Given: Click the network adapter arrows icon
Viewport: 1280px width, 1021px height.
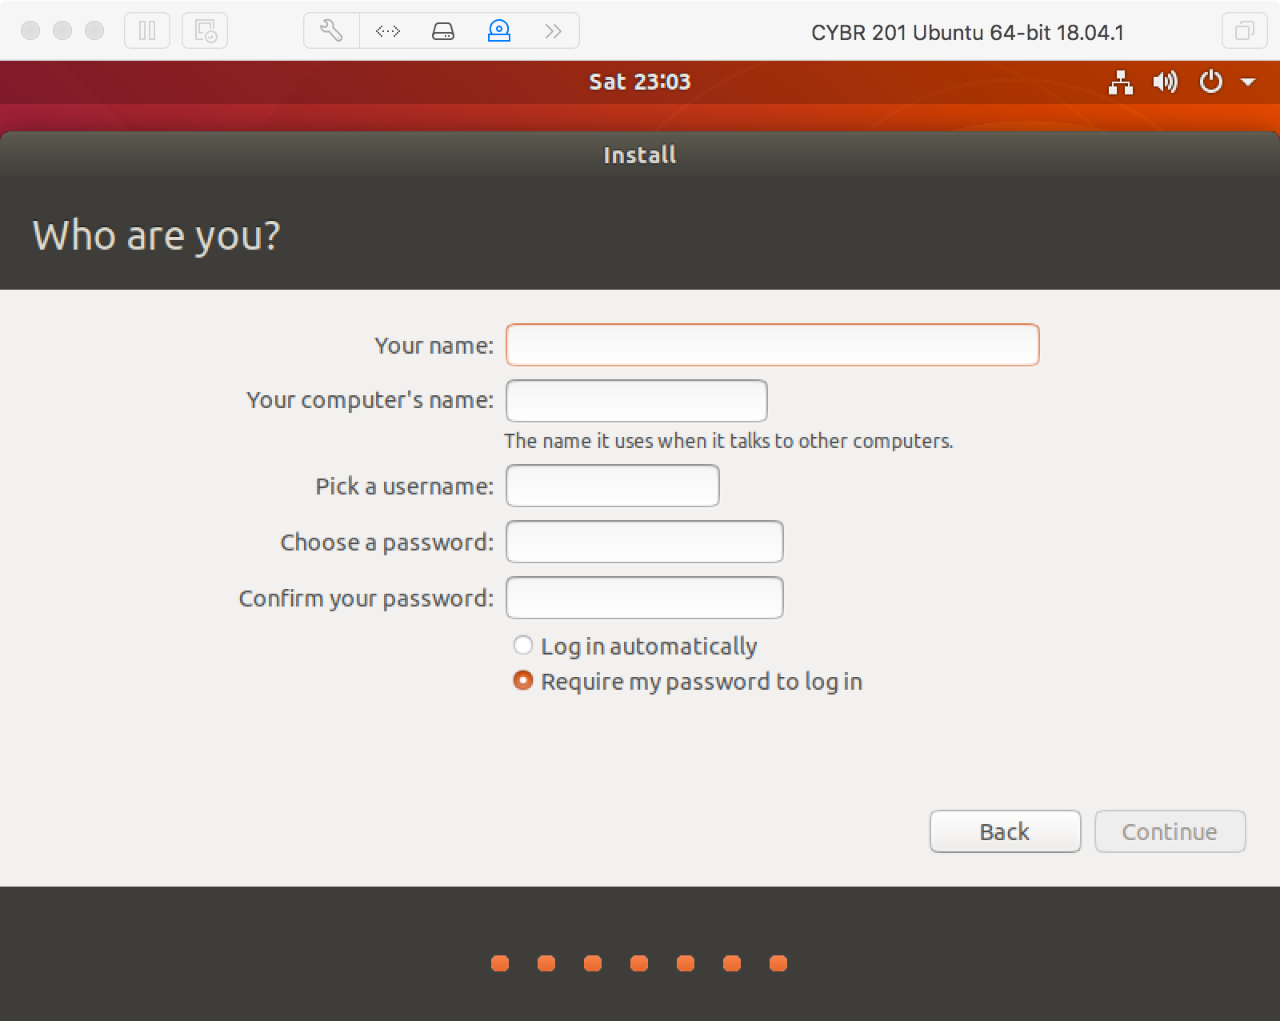Looking at the screenshot, I should tap(387, 31).
